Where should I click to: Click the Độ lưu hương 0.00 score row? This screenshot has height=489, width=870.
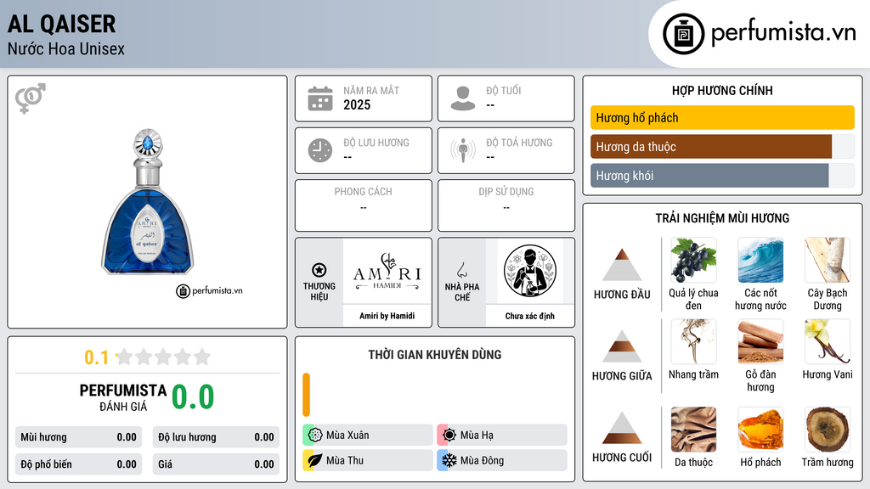pos(216,437)
